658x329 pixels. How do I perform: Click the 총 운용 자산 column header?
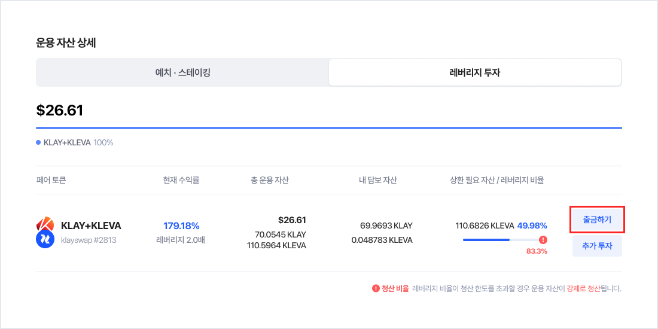point(270,180)
